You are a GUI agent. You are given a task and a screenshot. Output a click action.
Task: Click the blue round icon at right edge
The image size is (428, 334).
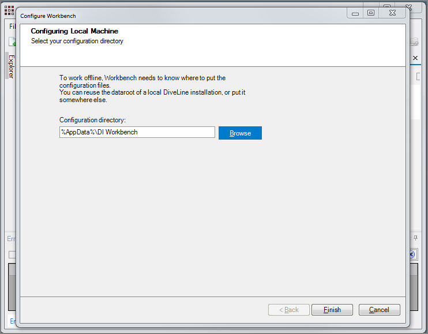pos(412,254)
